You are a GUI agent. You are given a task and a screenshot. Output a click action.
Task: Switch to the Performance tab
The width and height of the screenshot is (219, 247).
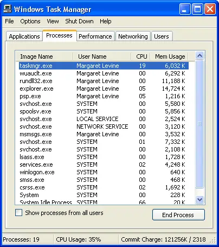tap(95, 36)
